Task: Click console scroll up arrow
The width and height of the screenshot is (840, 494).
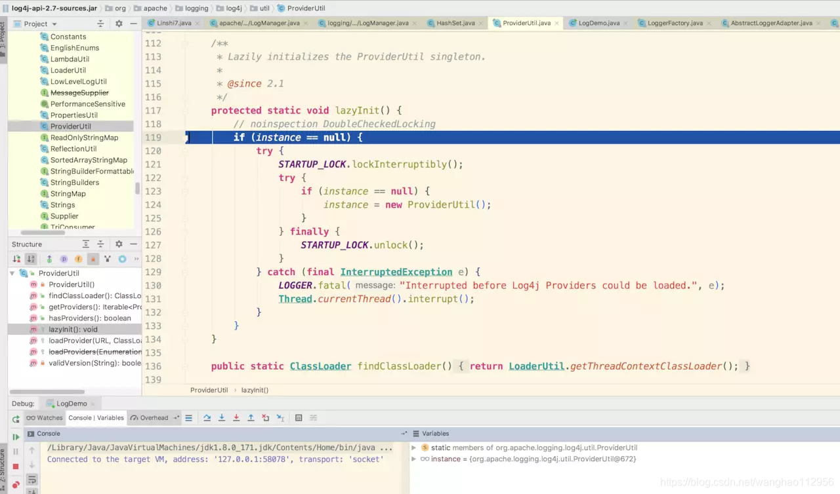Action: coord(31,451)
